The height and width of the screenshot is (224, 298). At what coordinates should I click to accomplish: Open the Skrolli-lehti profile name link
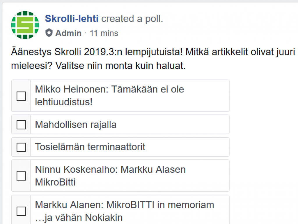[x=72, y=19]
